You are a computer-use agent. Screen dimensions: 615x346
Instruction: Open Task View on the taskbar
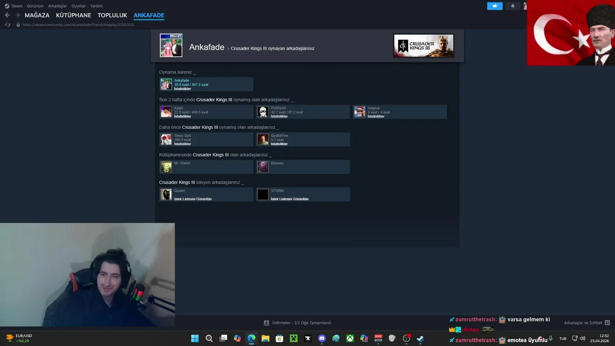click(x=223, y=338)
